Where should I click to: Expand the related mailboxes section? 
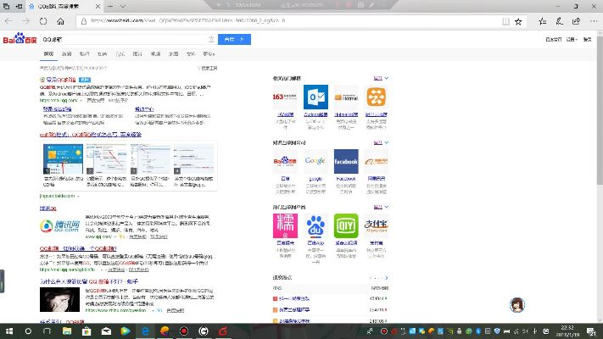tap(381, 78)
